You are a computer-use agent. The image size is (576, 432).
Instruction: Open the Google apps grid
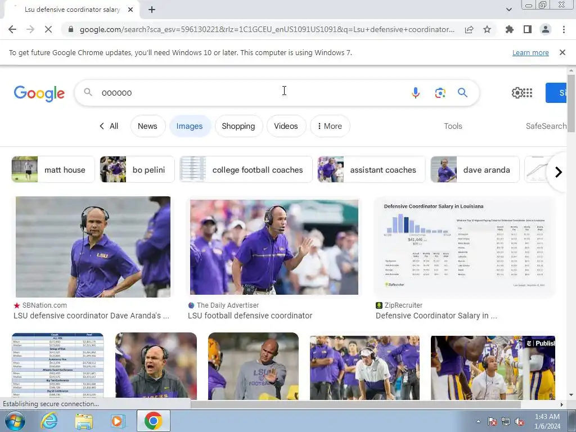click(528, 93)
